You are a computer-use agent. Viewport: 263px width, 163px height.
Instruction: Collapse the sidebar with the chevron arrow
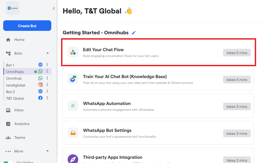(54, 8)
